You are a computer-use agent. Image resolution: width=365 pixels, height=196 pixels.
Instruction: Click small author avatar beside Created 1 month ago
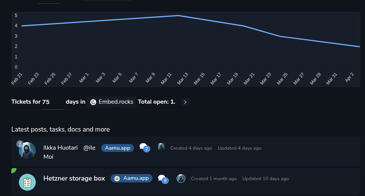click(x=181, y=179)
